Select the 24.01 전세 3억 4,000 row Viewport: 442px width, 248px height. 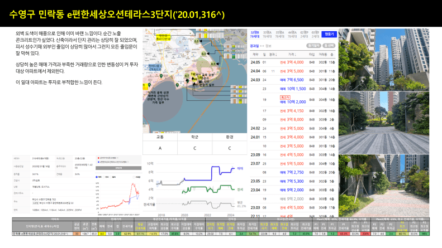tap(293, 137)
